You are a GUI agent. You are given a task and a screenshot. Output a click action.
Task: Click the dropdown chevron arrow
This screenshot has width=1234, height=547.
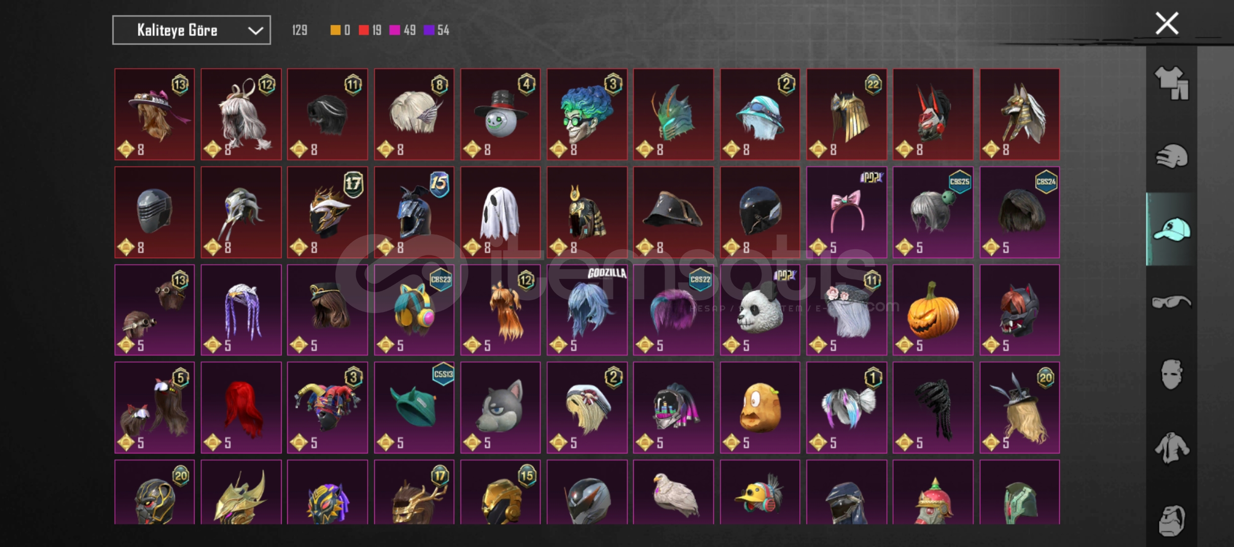255,31
